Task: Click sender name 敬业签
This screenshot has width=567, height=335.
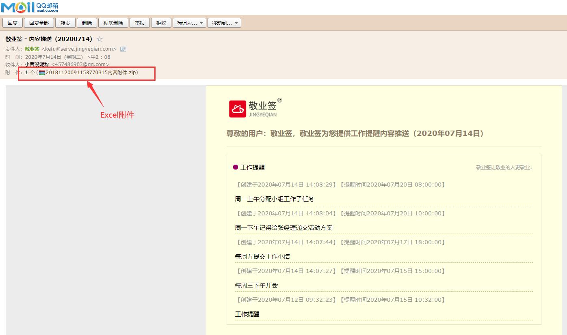Action: pyautogui.click(x=32, y=49)
